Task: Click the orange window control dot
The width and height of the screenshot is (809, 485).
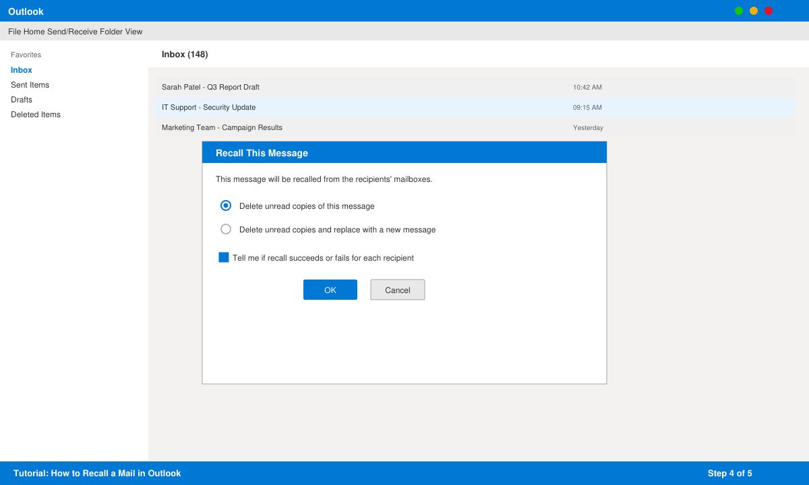Action: click(x=754, y=11)
